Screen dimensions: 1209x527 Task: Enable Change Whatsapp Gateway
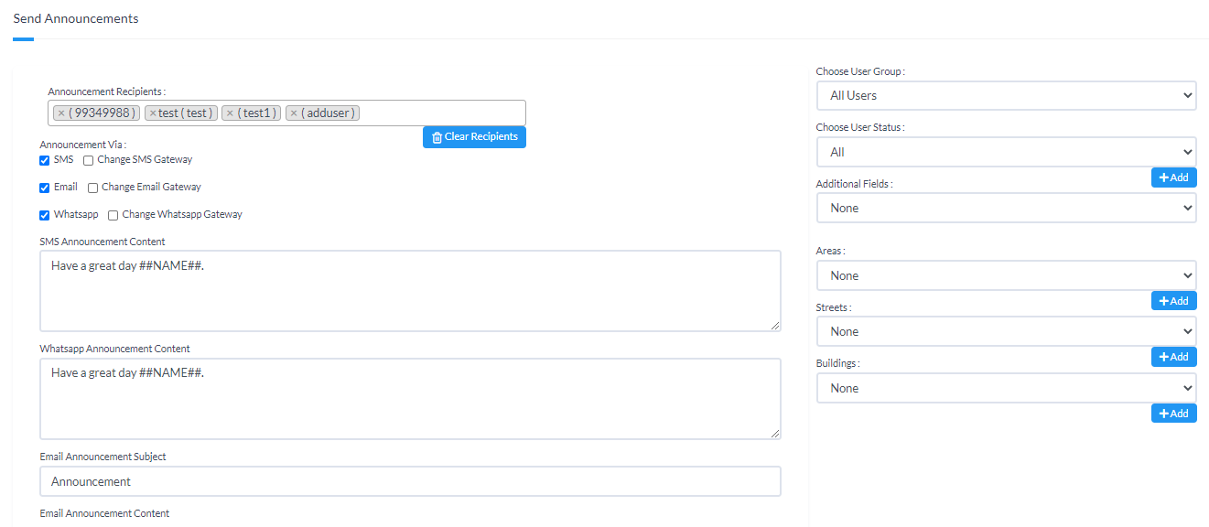click(112, 214)
